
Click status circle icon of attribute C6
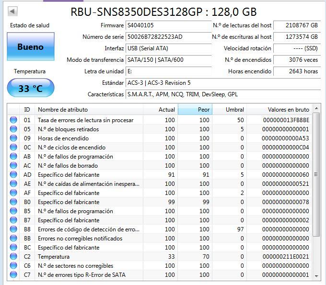click(13, 266)
